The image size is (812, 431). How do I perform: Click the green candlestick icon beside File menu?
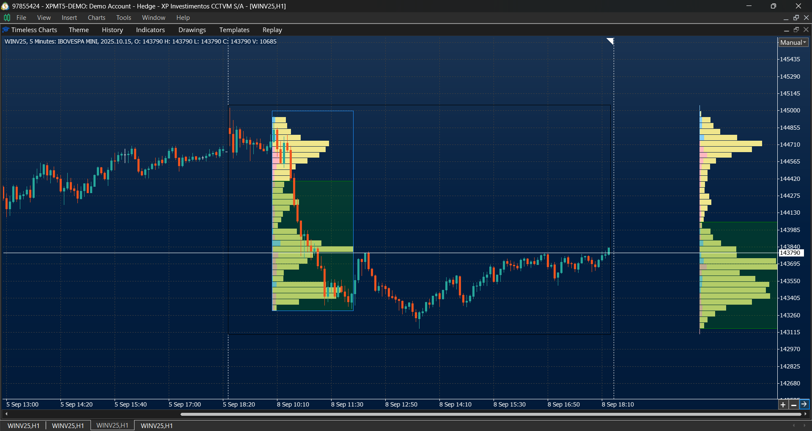coord(7,17)
